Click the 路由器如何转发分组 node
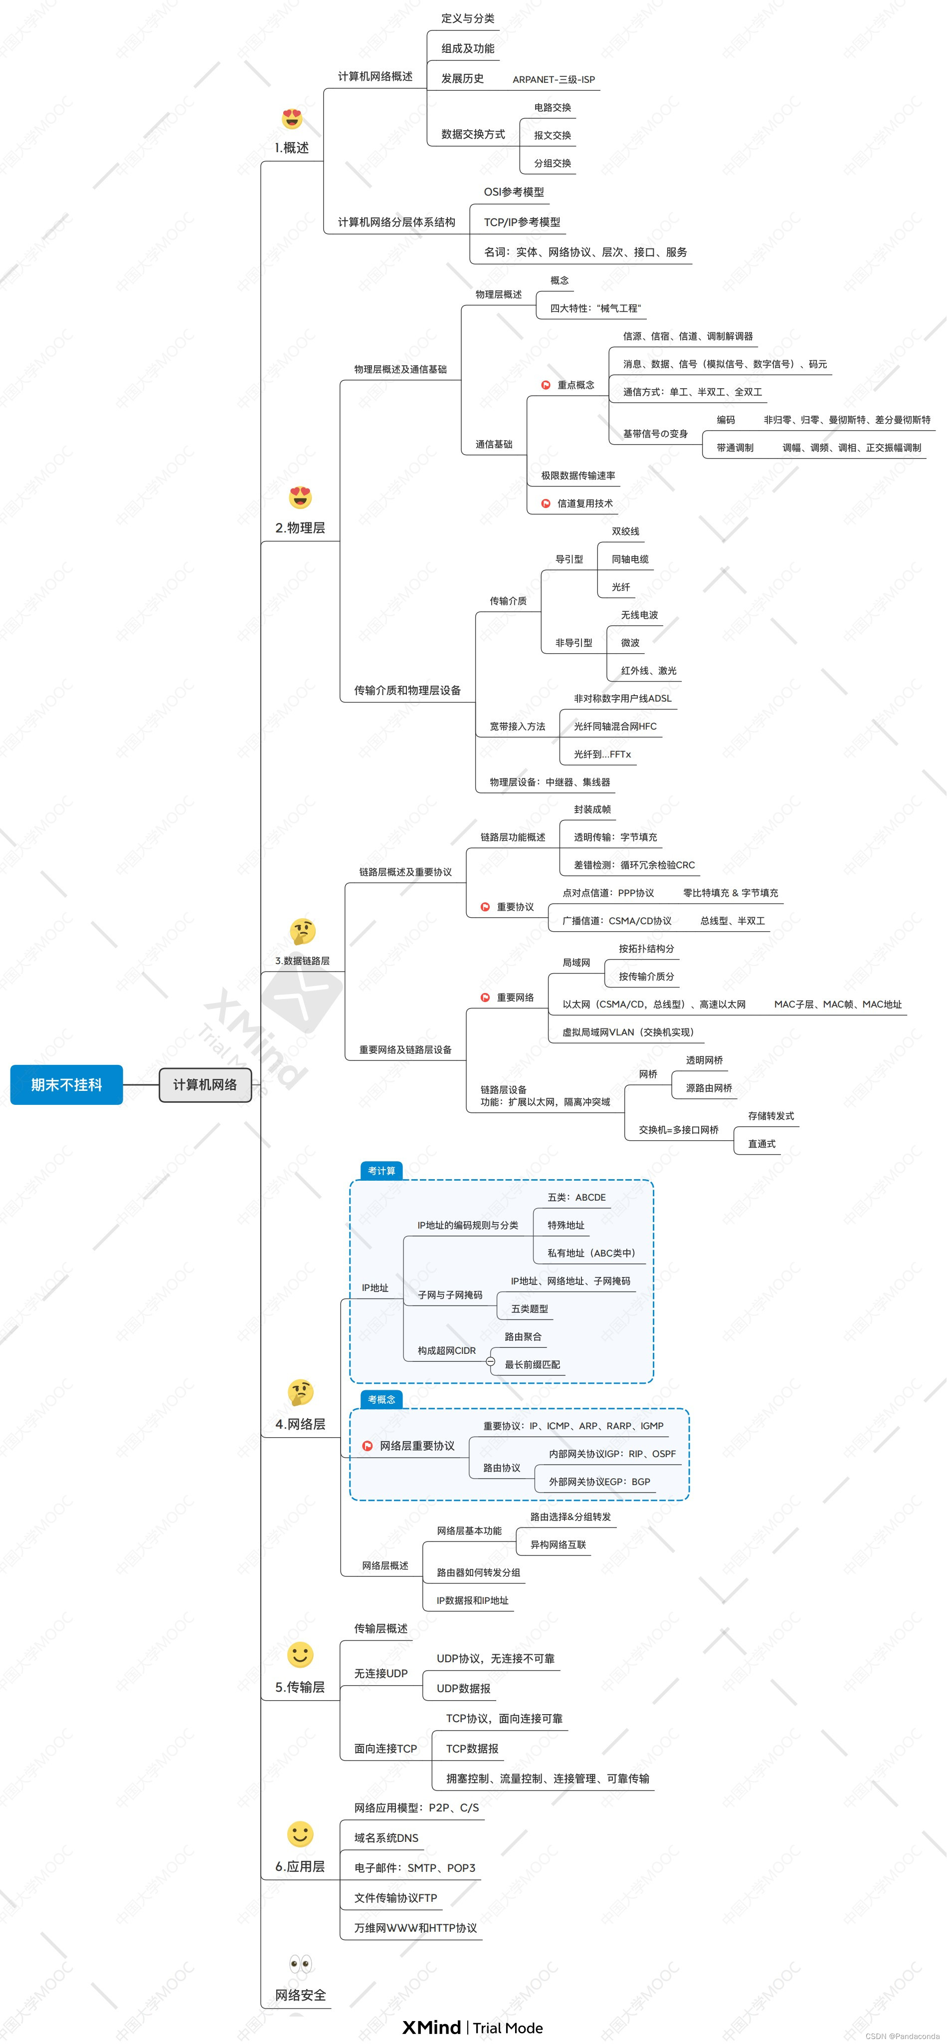This screenshot has width=947, height=2044. pyautogui.click(x=478, y=1573)
